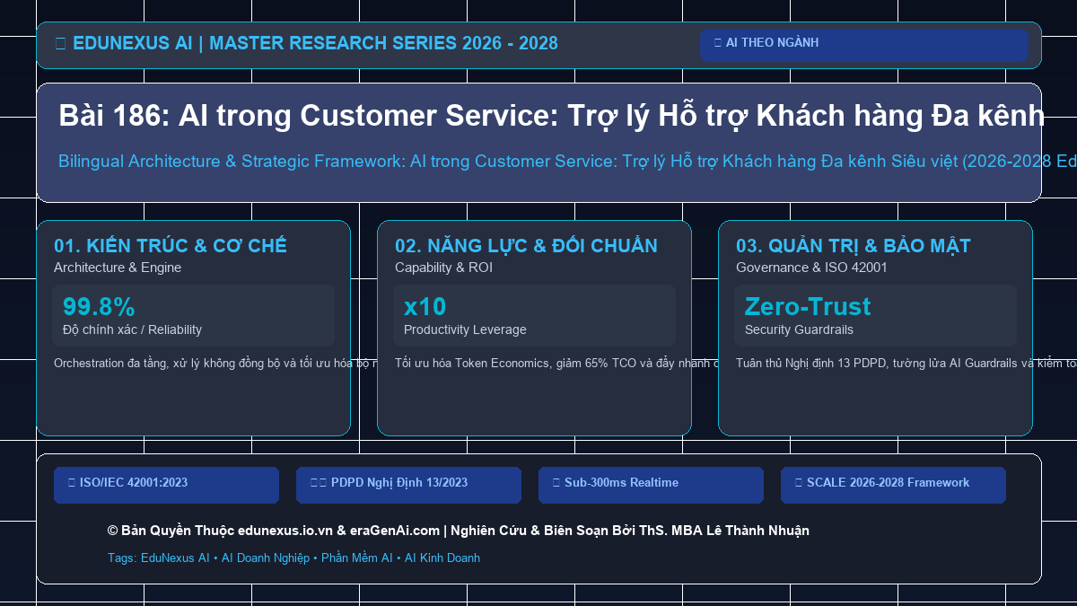The width and height of the screenshot is (1077, 606).
Task: Click the 99.8% reliability metric box
Action: [193, 316]
